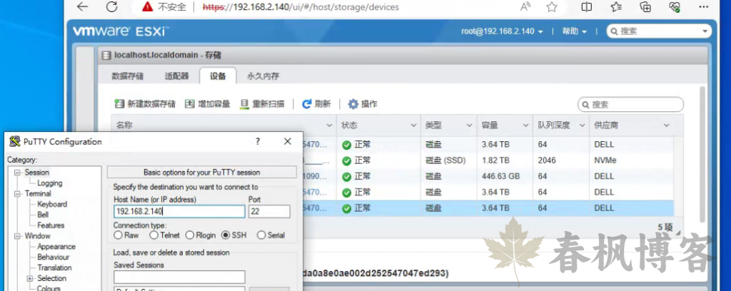Screen dimensions: 731x291
Task: Click status icon of NVMe disk row
Action: (346, 160)
